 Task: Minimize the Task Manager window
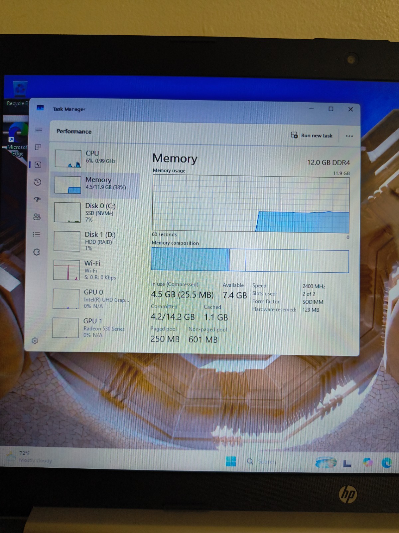312,109
